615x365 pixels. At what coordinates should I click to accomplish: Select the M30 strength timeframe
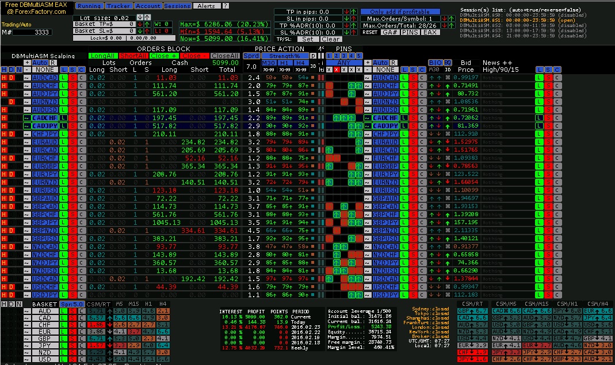[x=268, y=63]
